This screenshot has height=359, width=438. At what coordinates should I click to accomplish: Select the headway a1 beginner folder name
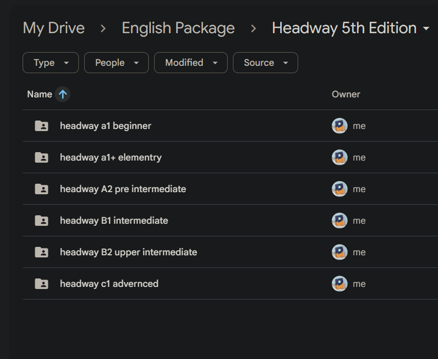tap(106, 126)
